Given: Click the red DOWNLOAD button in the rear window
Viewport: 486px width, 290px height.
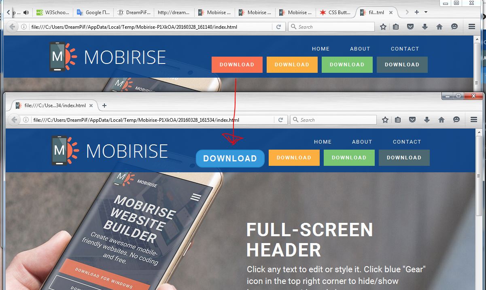Looking at the screenshot, I should coord(237,65).
